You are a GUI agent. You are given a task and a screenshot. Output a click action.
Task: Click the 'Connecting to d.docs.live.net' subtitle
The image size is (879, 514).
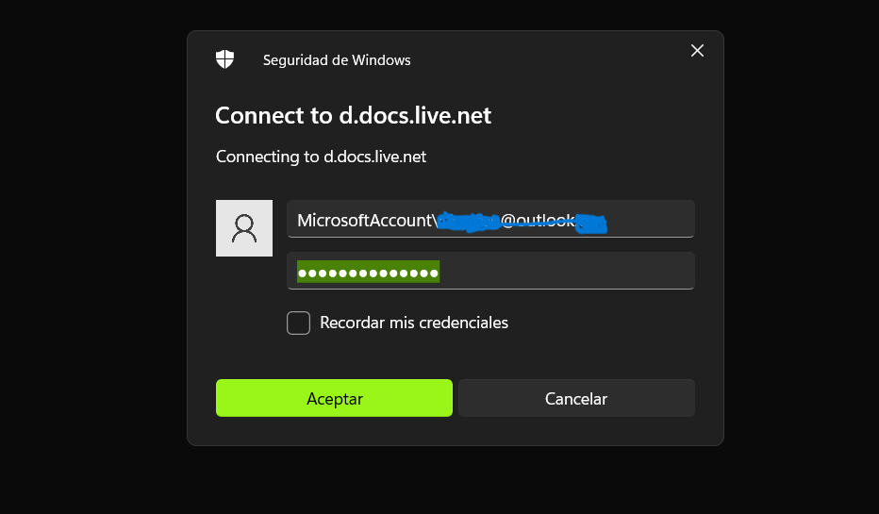[321, 157]
